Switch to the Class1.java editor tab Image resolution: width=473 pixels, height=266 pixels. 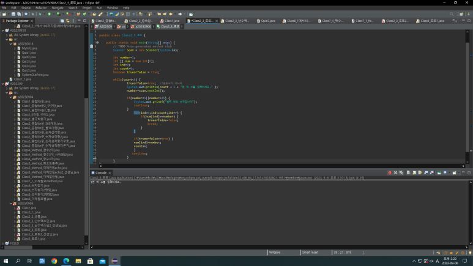[170, 21]
